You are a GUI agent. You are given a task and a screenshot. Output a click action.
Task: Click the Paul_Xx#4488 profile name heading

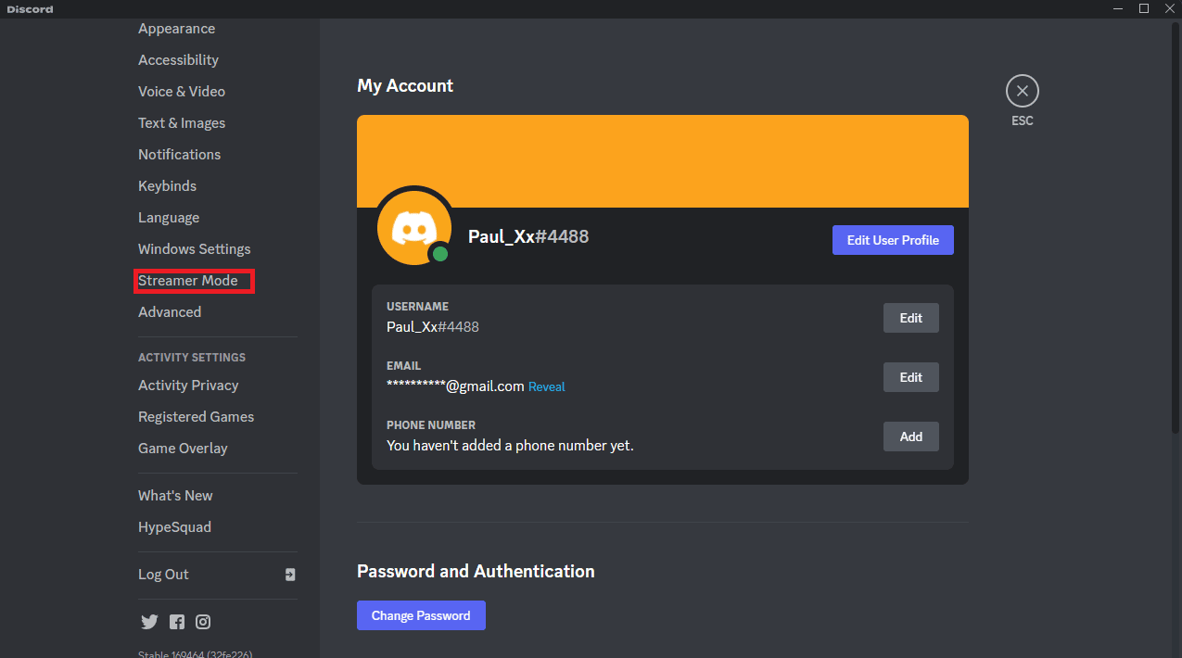click(x=528, y=236)
